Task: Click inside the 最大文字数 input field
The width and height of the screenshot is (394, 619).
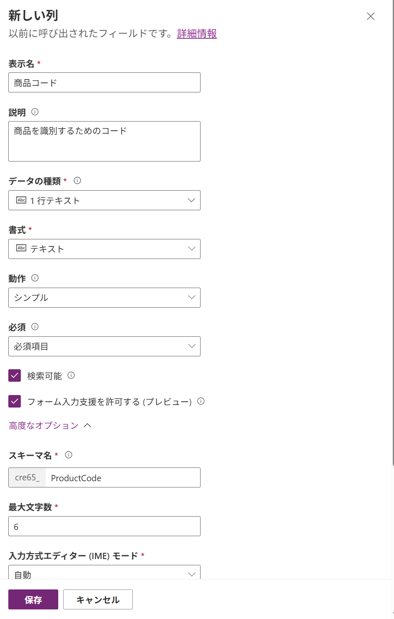Action: point(104,526)
